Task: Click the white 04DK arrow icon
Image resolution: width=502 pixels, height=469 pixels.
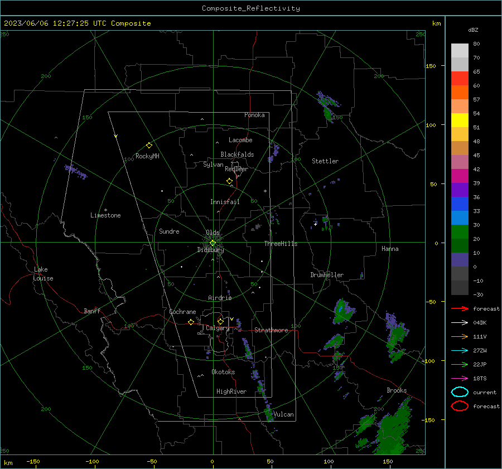Action: (x=460, y=322)
